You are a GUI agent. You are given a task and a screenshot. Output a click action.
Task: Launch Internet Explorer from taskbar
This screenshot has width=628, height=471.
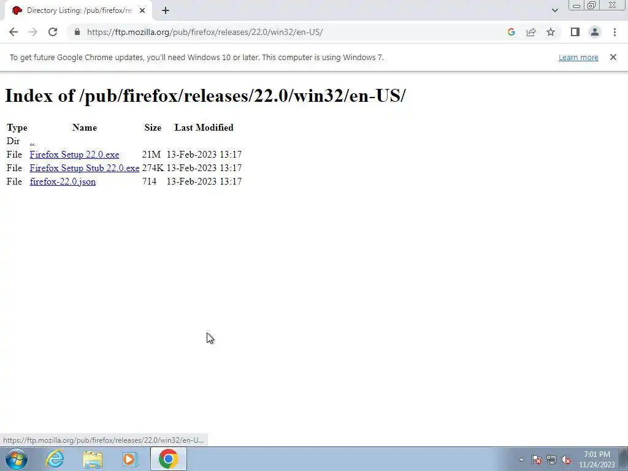pyautogui.click(x=55, y=459)
